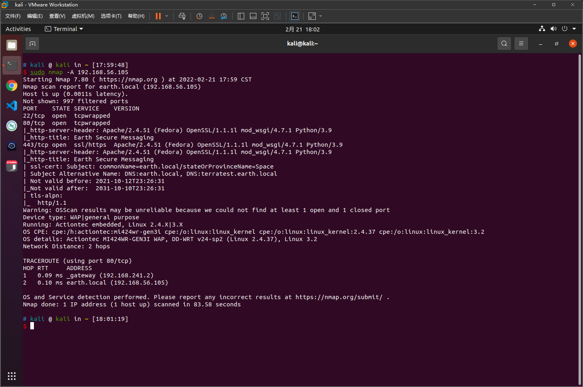
Task: Open the stretch display dropdown arrow
Action: click(x=321, y=16)
